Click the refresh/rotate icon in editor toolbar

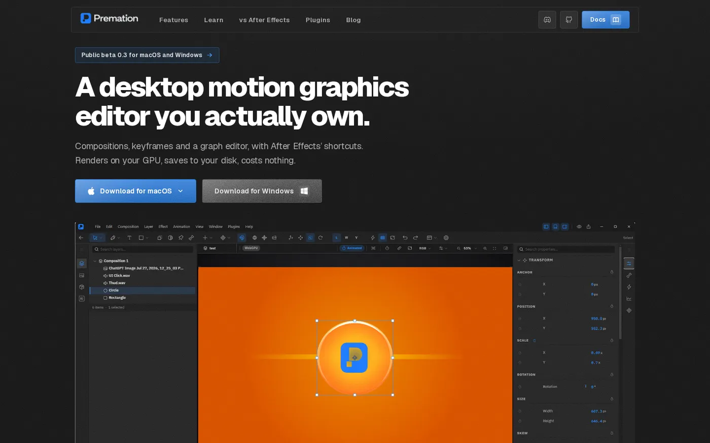pos(321,237)
